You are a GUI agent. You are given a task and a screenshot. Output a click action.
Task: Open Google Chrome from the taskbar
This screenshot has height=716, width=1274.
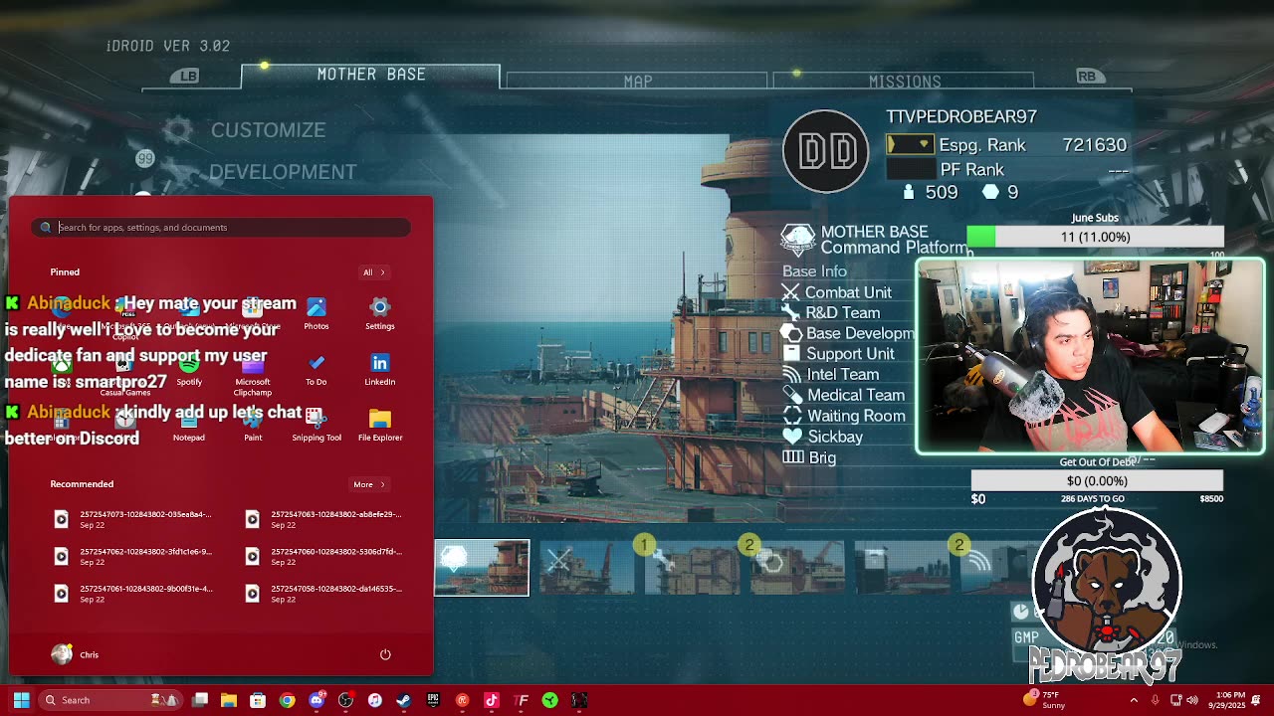click(x=287, y=700)
